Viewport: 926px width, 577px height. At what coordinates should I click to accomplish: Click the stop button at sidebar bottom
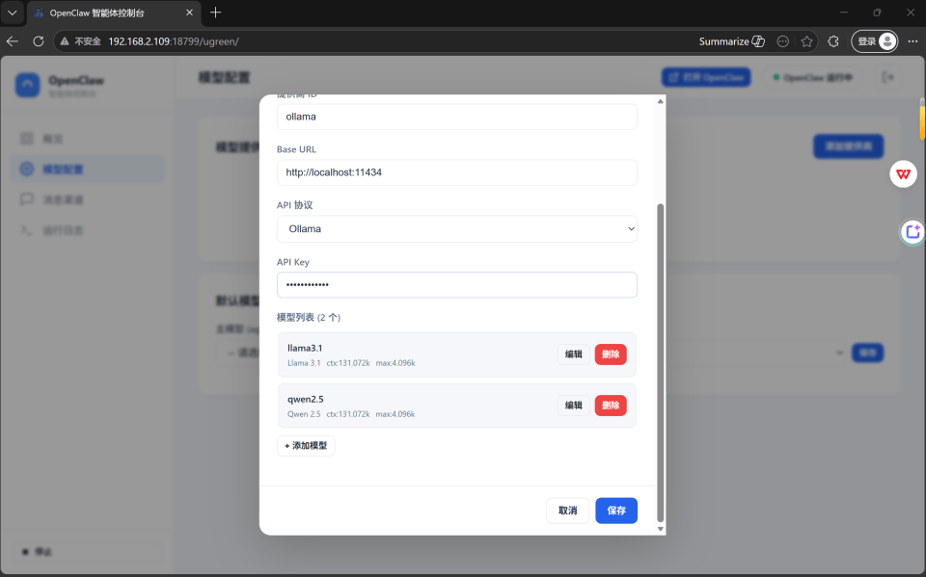tap(88, 552)
